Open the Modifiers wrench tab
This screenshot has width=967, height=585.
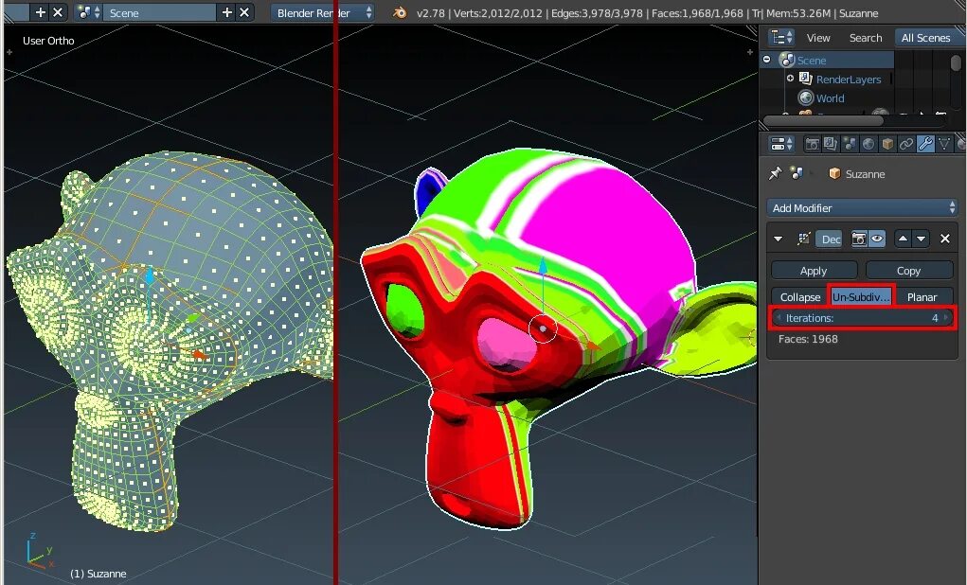(x=925, y=144)
